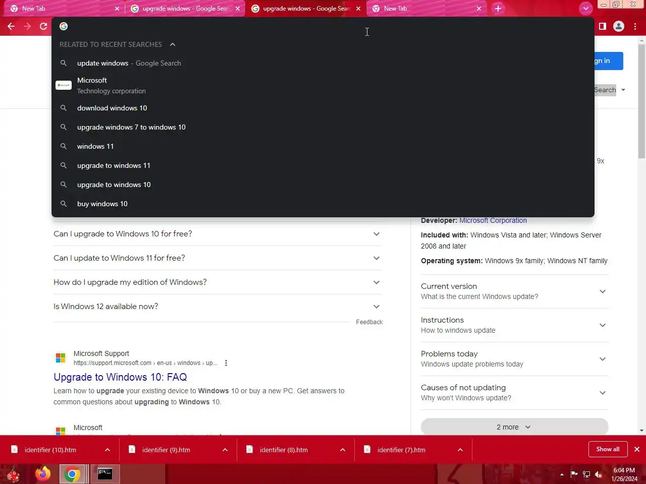Open downloaded identifier (9).htm file
The height and width of the screenshot is (484, 646).
click(x=166, y=450)
